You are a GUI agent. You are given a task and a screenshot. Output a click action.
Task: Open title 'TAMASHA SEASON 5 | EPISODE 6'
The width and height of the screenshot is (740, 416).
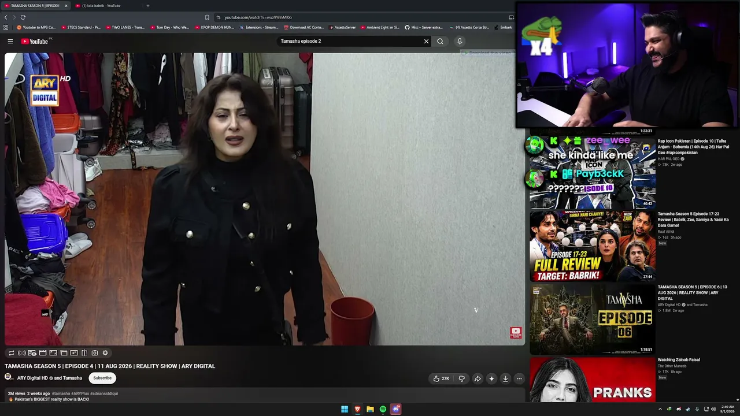click(692, 292)
